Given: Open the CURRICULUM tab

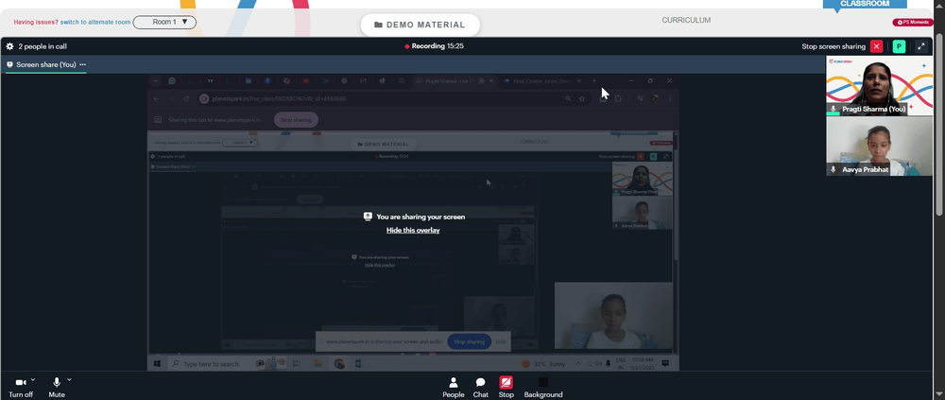Looking at the screenshot, I should [x=686, y=20].
